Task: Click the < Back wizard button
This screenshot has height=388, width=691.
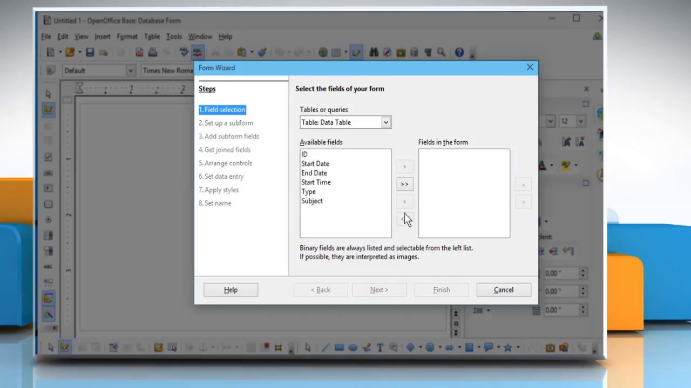Action: click(321, 290)
